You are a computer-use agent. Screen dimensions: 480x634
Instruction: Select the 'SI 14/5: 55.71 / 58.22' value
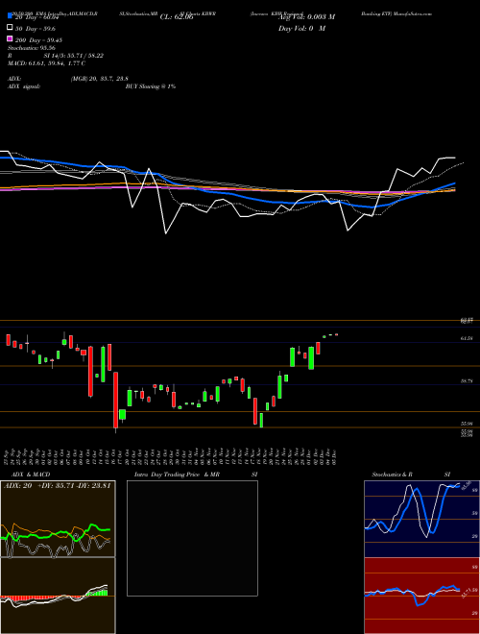(74, 56)
